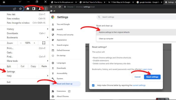Viewport: 176px width, 100px height.
Task: Click the Extensions puzzle icon in toolbar
Action: coord(28,9)
